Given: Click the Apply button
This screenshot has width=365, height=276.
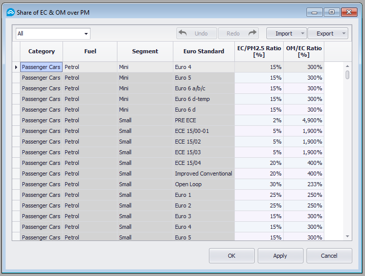Looking at the screenshot, I should coord(280,256).
